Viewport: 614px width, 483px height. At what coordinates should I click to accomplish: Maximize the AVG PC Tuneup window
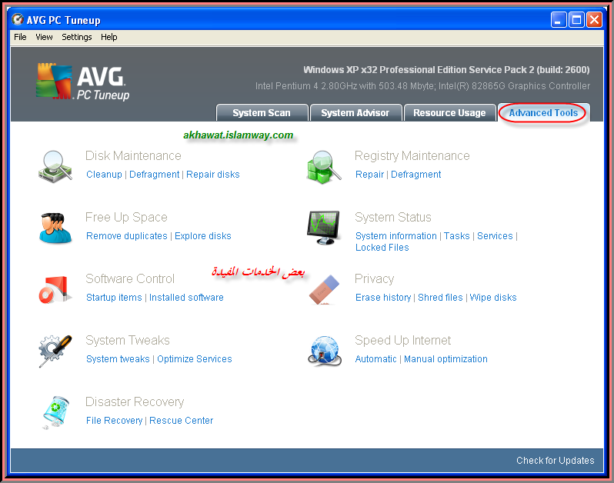coord(576,19)
